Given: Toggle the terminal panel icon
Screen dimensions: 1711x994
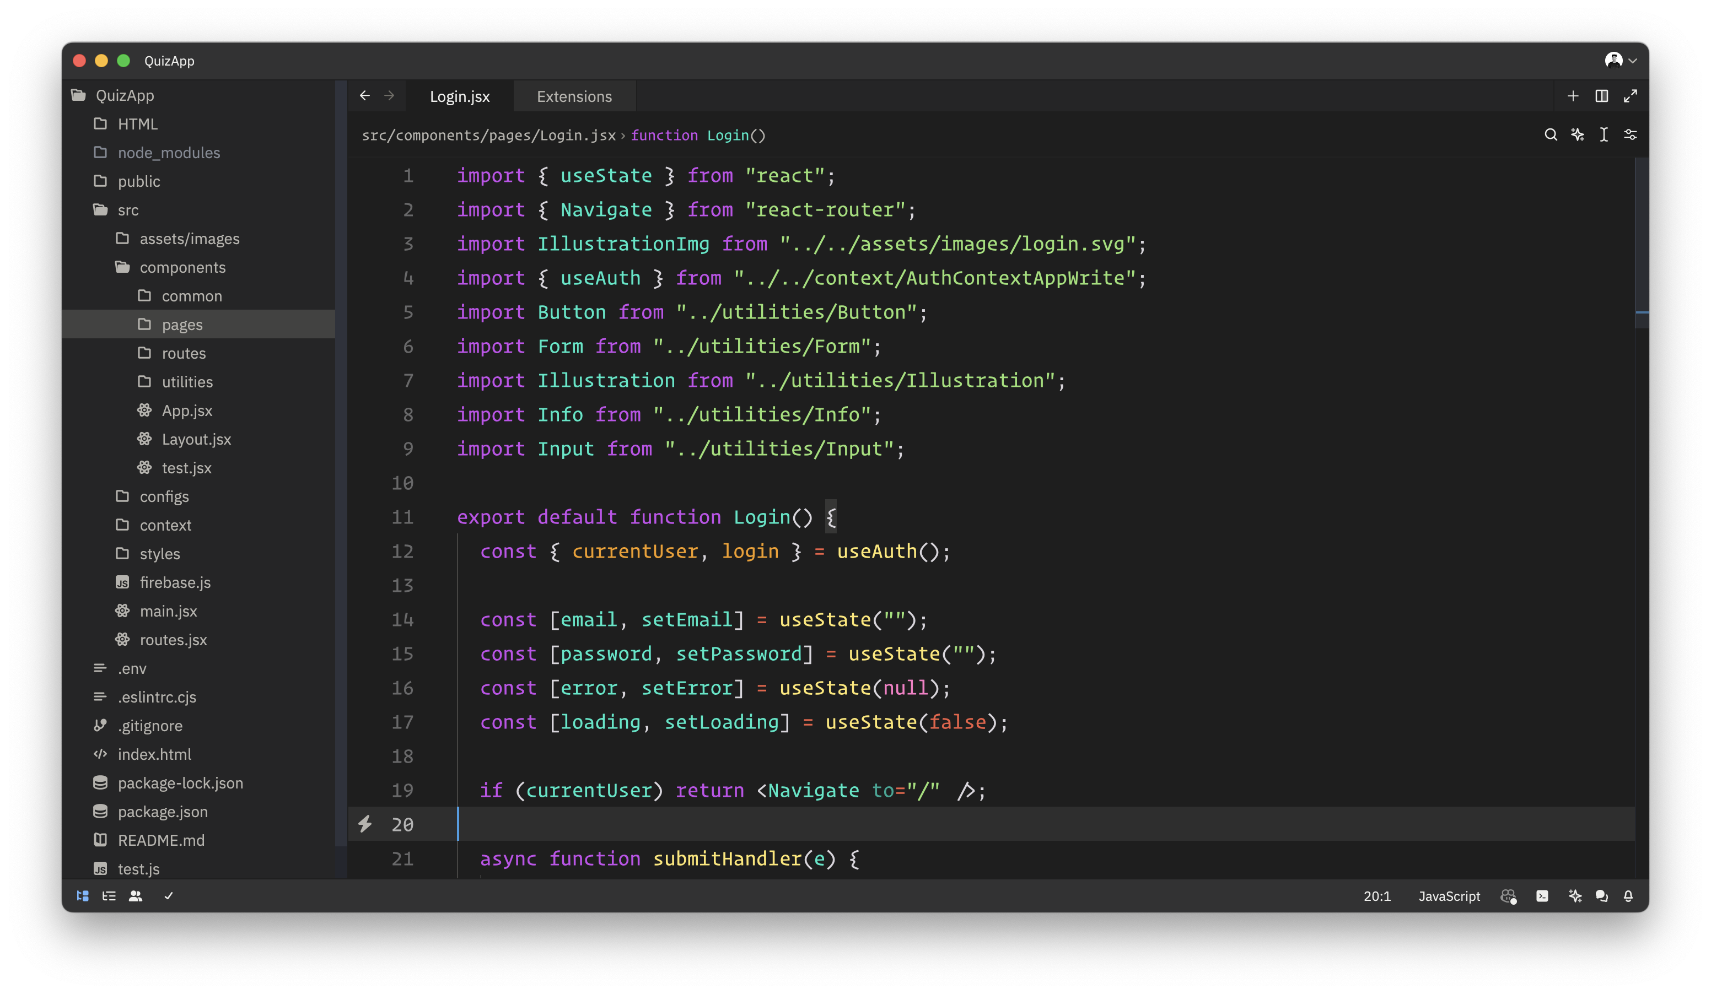Looking at the screenshot, I should (1543, 895).
